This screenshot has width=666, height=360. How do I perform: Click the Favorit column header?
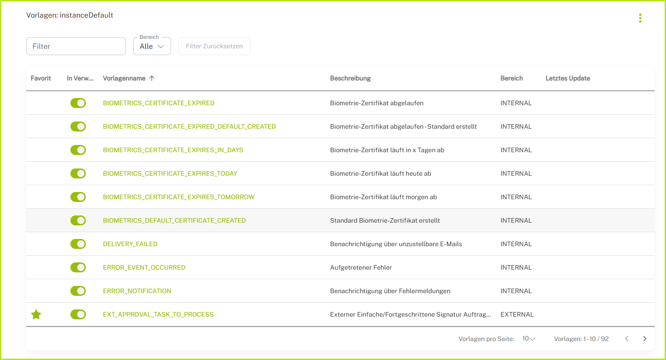[41, 78]
